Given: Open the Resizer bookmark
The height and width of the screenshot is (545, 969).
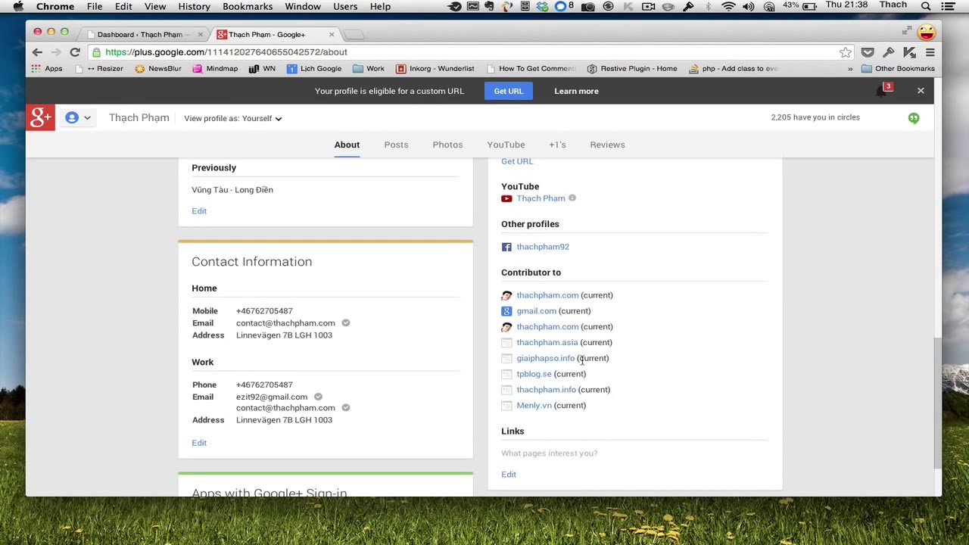Looking at the screenshot, I should 99,68.
